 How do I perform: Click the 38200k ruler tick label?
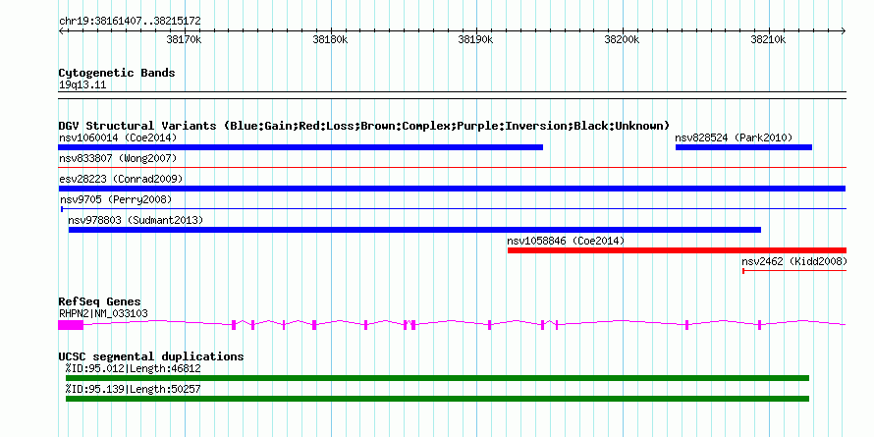(x=622, y=39)
